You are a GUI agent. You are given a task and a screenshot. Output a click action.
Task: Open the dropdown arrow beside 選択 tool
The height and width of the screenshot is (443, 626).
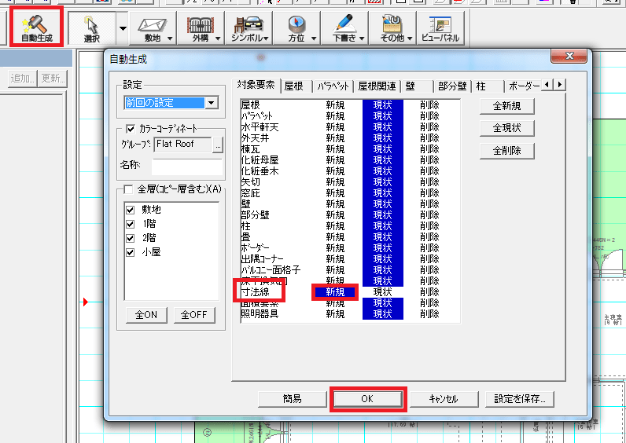[x=122, y=28]
